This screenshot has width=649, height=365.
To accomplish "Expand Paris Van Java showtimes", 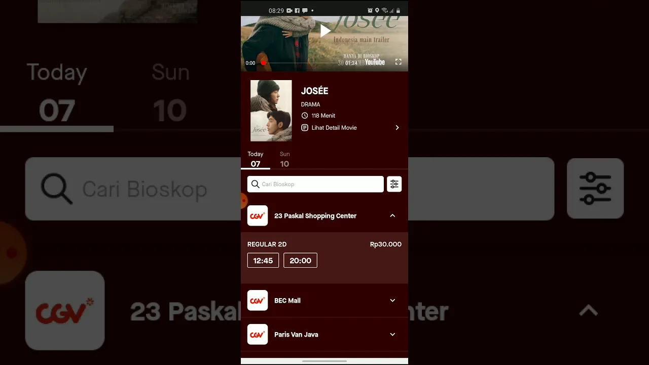I will [x=392, y=334].
